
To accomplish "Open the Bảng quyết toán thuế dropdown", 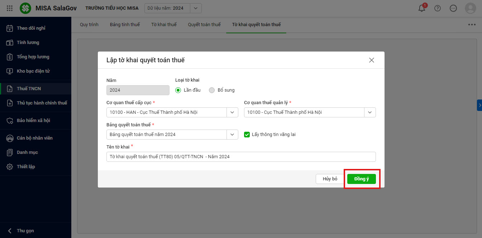I will pos(232,135).
